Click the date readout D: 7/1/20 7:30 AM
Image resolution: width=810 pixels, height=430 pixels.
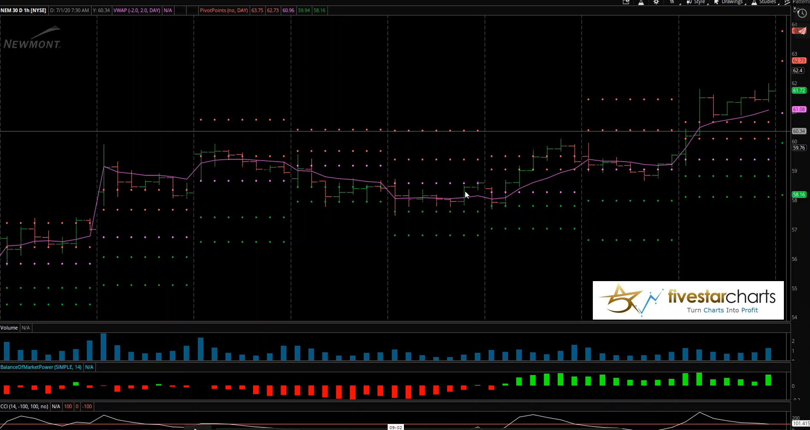[69, 10]
